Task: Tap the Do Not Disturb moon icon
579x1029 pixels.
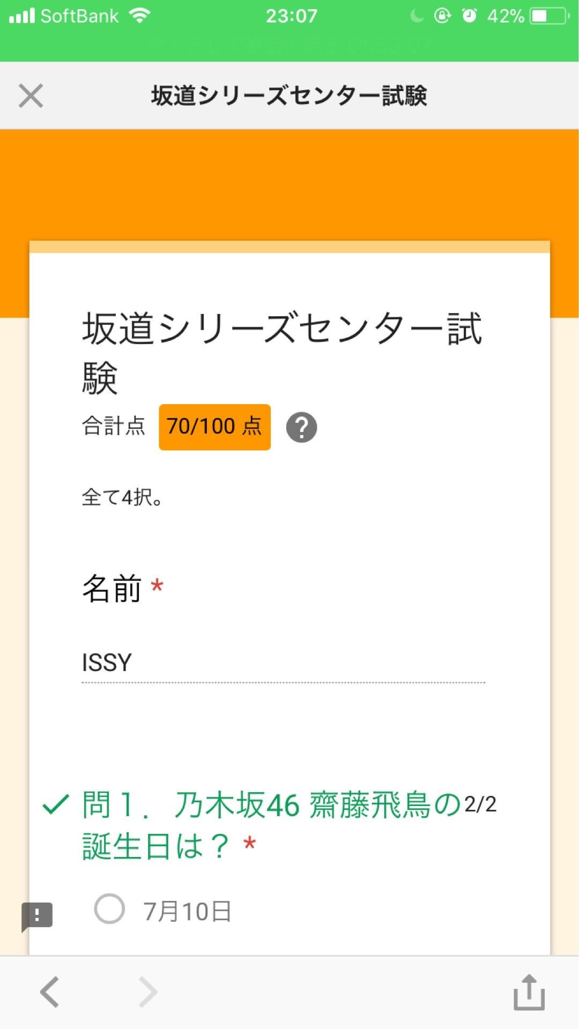Action: pyautogui.click(x=417, y=16)
